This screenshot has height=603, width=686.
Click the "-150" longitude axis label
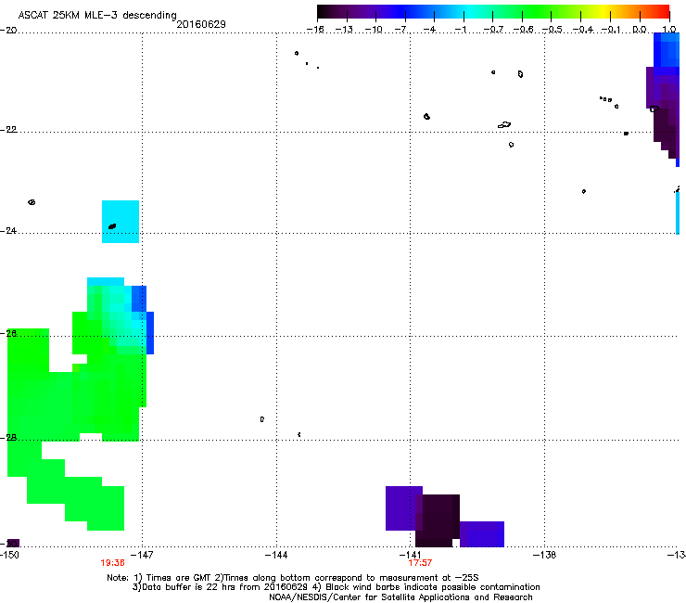[x=9, y=556]
